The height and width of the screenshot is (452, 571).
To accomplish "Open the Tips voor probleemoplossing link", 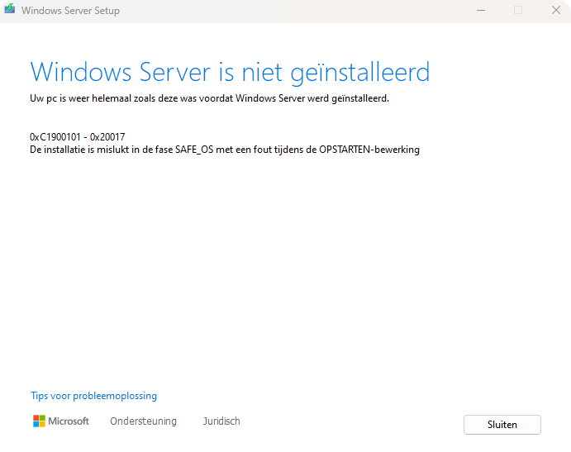I will pyautogui.click(x=93, y=396).
